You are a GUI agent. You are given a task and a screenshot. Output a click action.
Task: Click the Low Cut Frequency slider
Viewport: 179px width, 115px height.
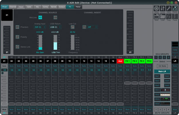point(73,42)
